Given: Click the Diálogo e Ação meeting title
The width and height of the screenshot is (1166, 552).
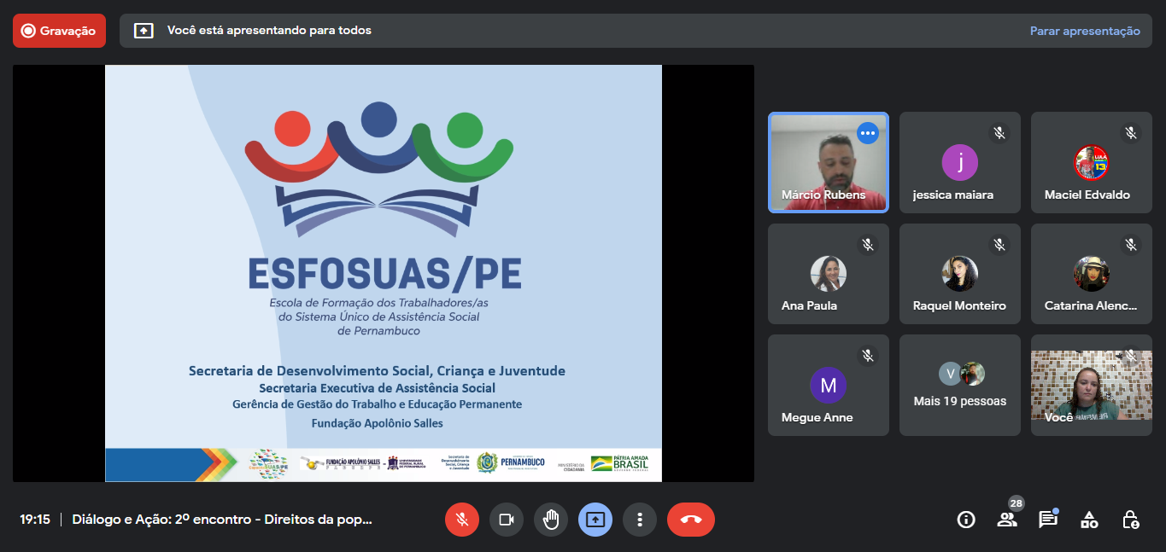Looking at the screenshot, I should coord(222,520).
